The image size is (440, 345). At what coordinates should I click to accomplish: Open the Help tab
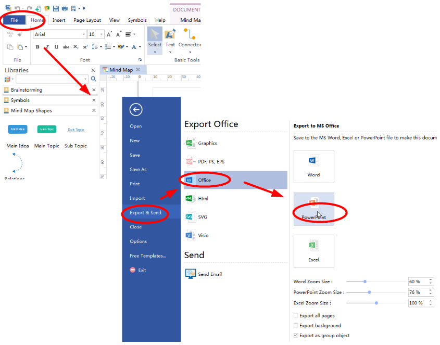(x=160, y=20)
